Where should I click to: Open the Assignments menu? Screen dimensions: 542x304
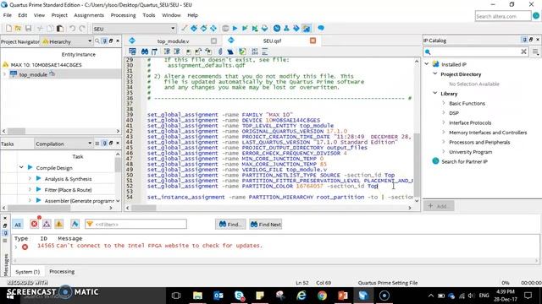[89, 15]
